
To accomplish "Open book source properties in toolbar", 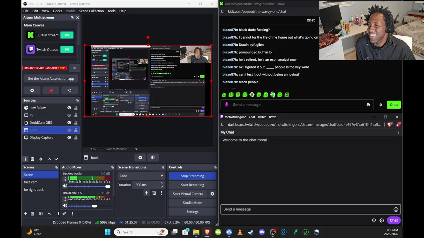I will [140, 158].
